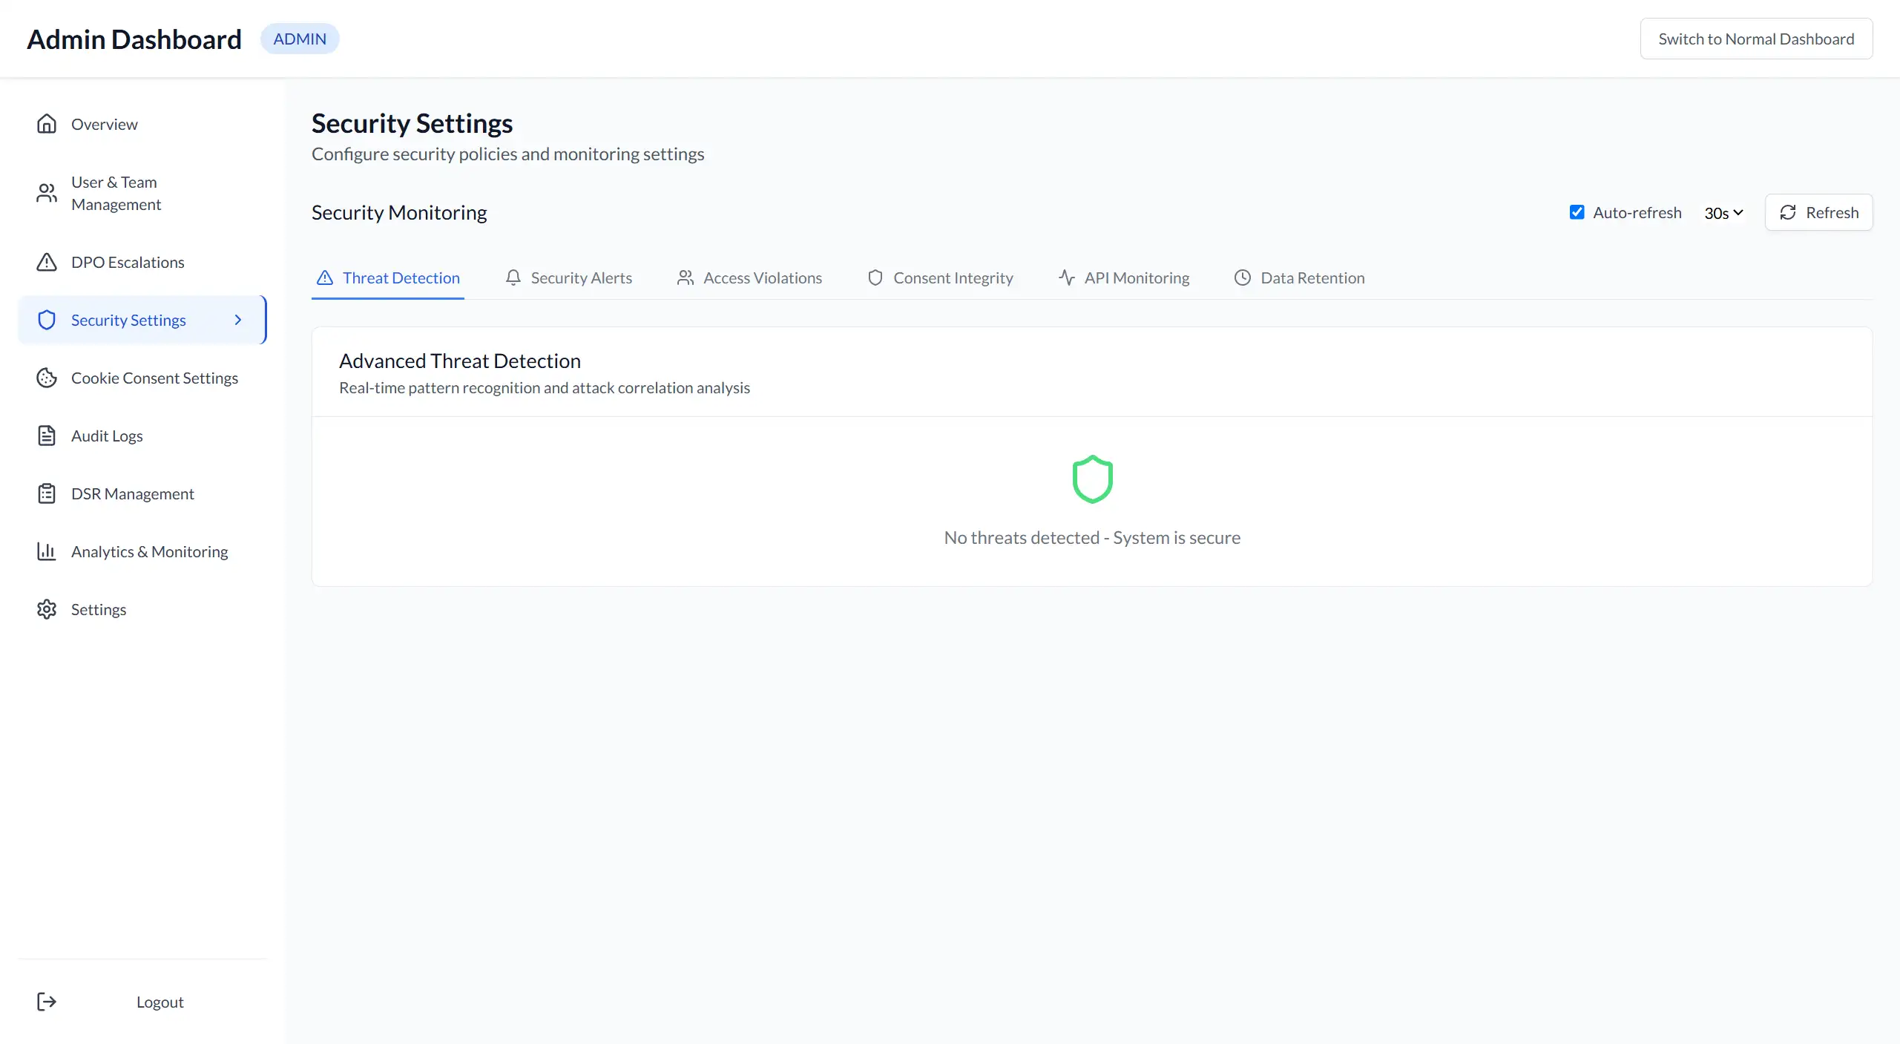This screenshot has height=1044, width=1900.
Task: Open Analytics & Monitoring via chart icon
Action: (x=47, y=551)
